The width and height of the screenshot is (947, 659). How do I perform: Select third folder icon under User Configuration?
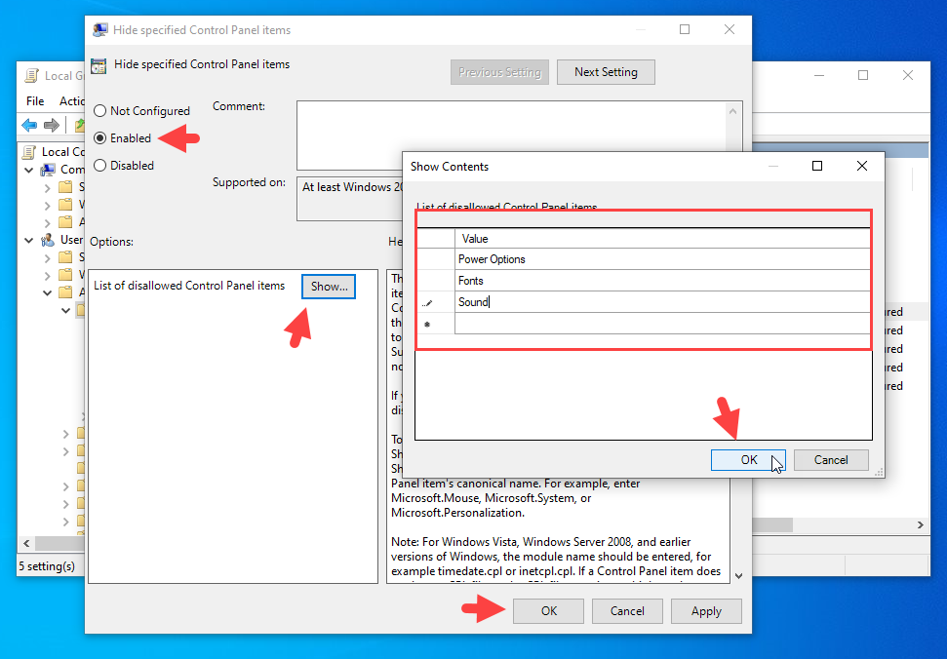[65, 292]
